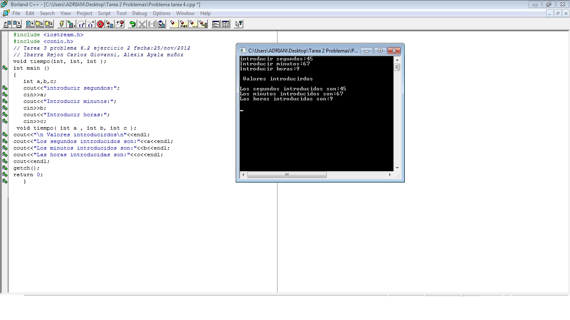Open the Debug menu

pos(139,13)
